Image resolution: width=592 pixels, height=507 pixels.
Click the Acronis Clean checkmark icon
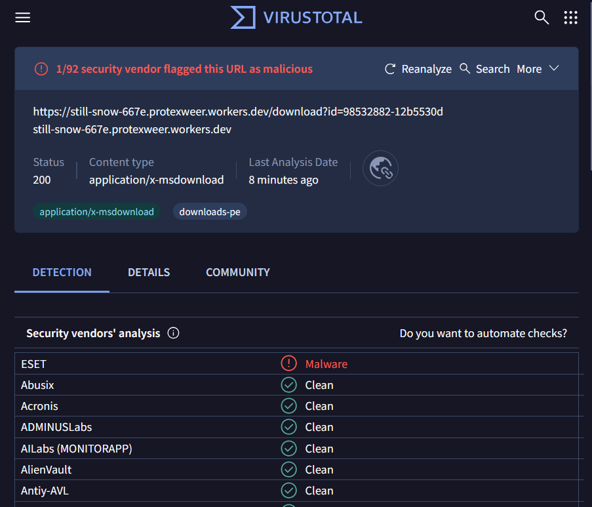289,406
